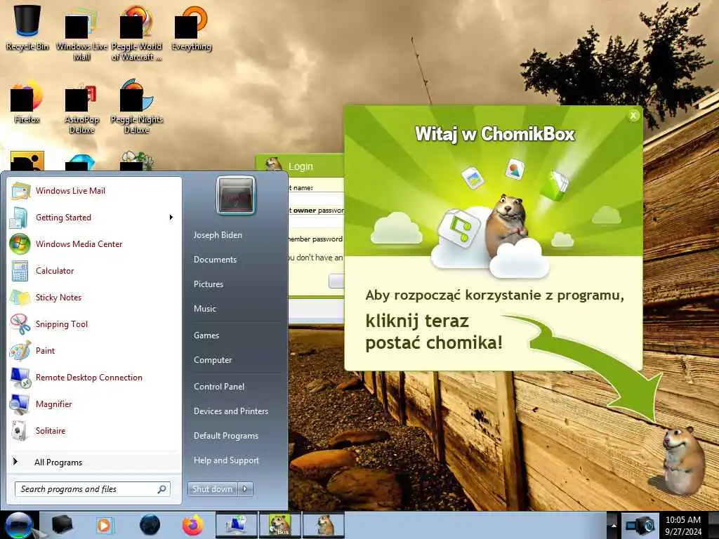Open the Everything desktop shortcut

[x=191, y=27]
